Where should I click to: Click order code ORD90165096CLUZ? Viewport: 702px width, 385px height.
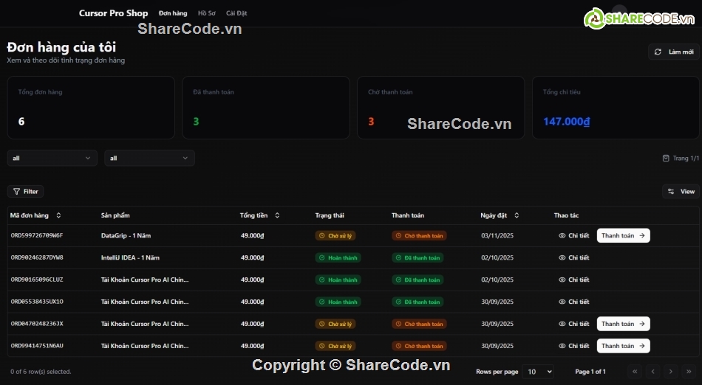pos(37,280)
